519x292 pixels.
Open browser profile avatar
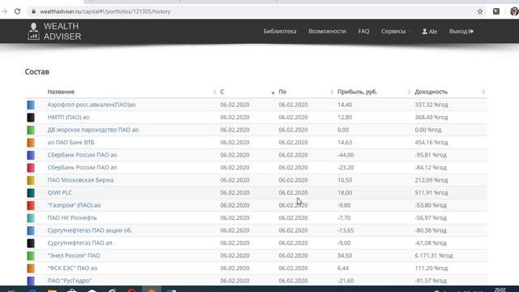(x=514, y=11)
